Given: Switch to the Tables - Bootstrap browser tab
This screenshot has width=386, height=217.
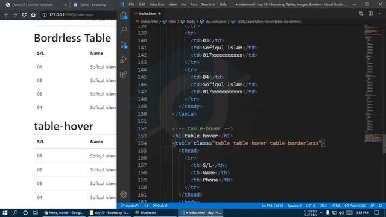Looking at the screenshot, I should (x=93, y=5).
